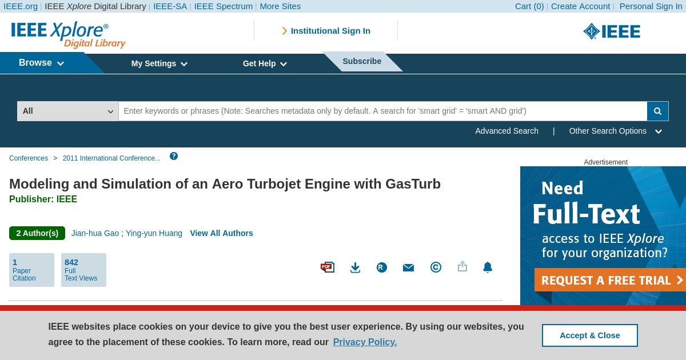Click in the keyword search field
This screenshot has height=360, width=686.
pyautogui.click(x=382, y=111)
